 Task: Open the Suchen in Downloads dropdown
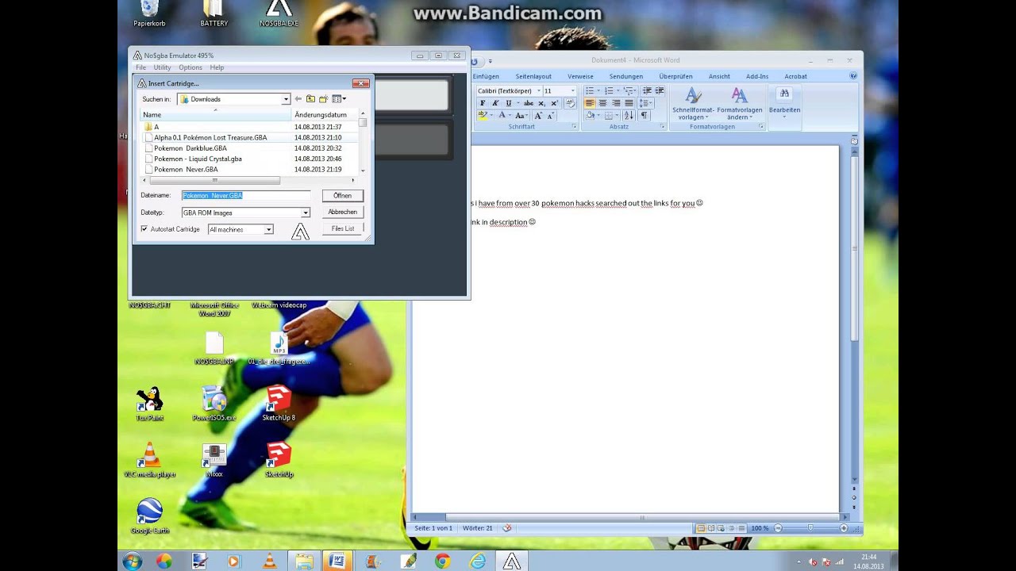(x=286, y=99)
